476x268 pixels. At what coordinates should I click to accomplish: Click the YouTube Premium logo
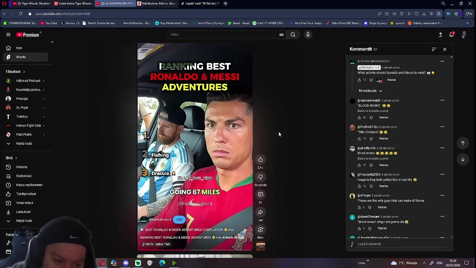[x=28, y=35]
